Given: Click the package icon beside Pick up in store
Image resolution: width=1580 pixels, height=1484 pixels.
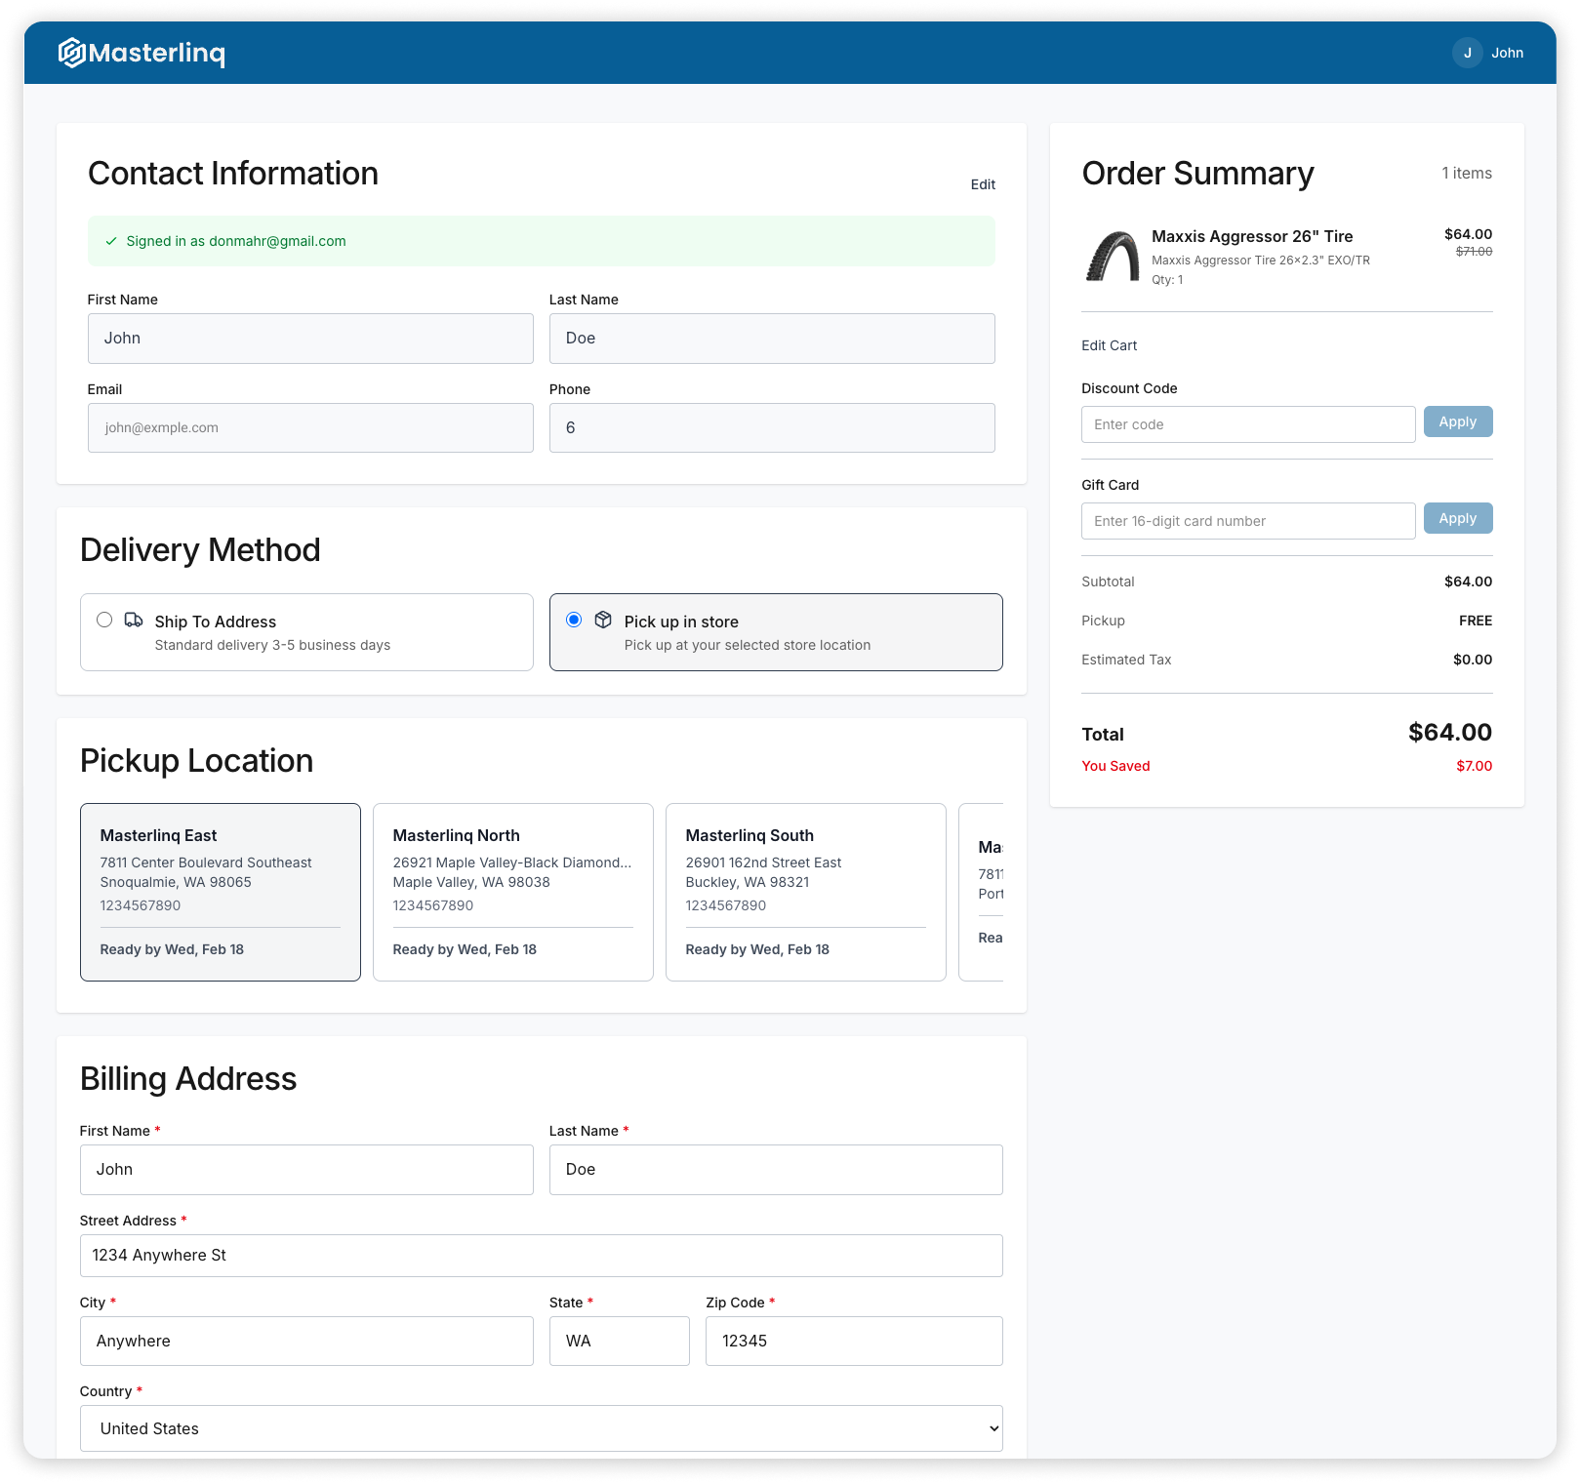Looking at the screenshot, I should [x=603, y=620].
